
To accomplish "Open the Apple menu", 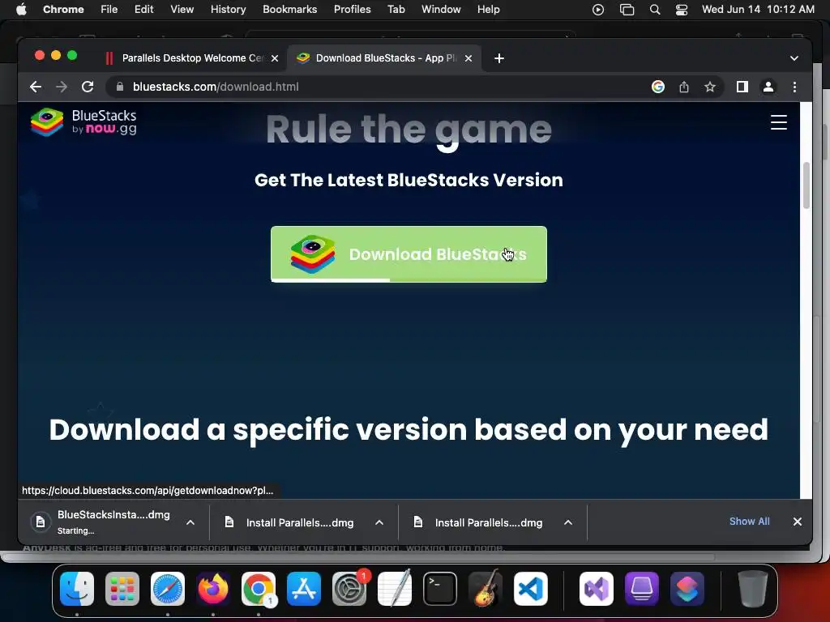I will tap(21, 10).
